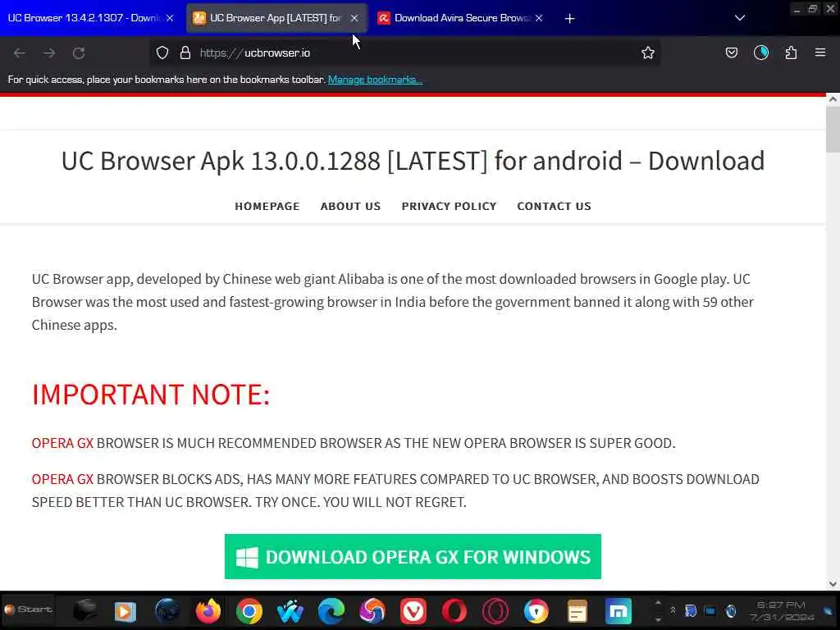List all tabs dropdown arrow
Viewport: 840px width, 630px height.
tap(740, 18)
